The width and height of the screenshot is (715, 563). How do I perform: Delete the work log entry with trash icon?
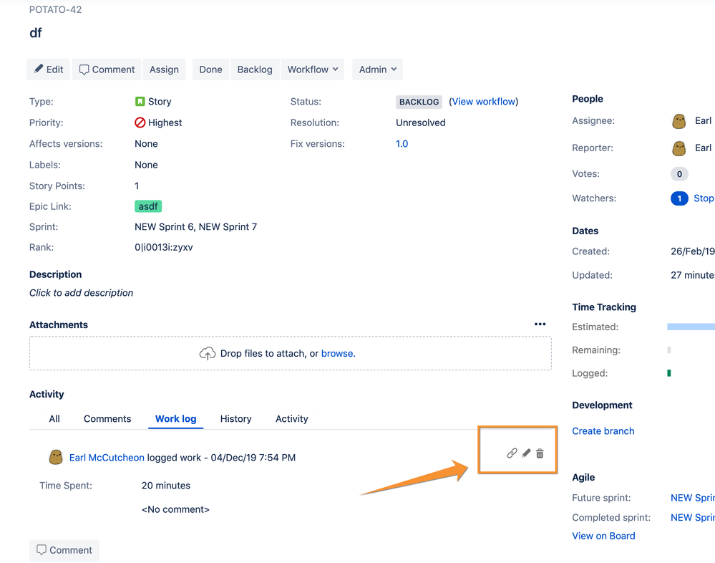tap(540, 453)
